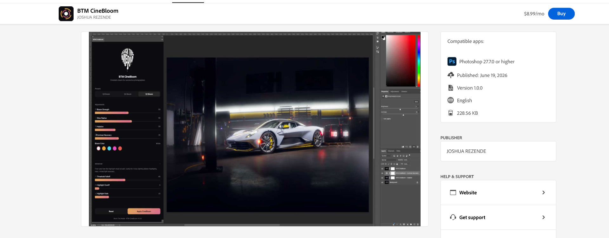Screen dimensions: 609x238
Task: Click the Get support headset icon
Action: pos(453,217)
